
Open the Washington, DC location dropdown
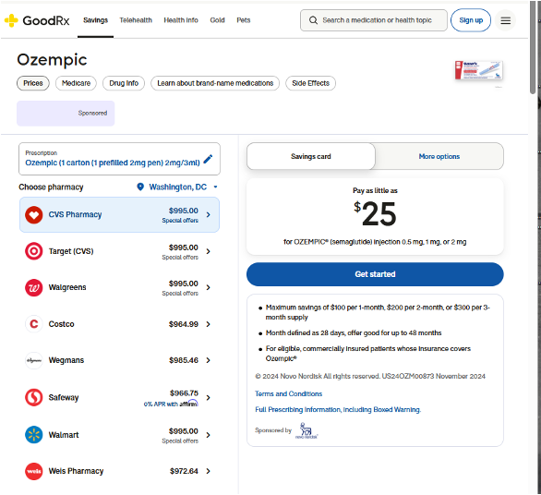tap(177, 187)
